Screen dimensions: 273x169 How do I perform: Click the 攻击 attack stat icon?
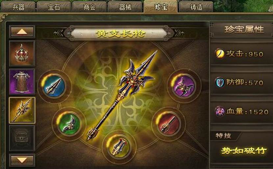pos(220,54)
